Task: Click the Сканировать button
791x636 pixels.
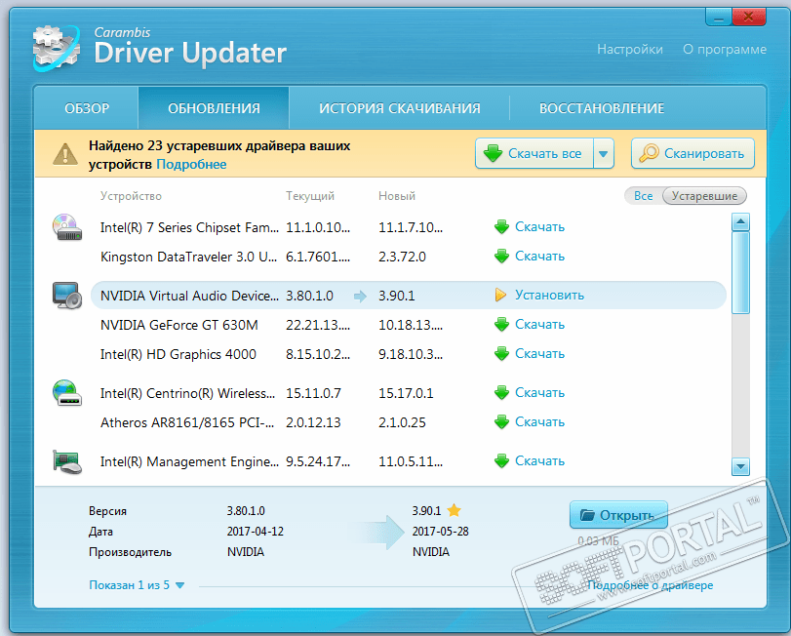Action: 692,153
